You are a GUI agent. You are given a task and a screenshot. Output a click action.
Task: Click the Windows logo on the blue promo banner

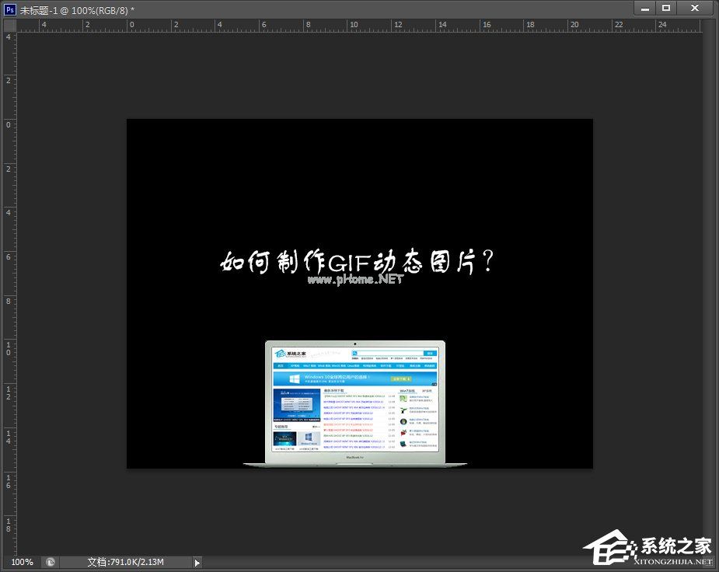tap(294, 378)
